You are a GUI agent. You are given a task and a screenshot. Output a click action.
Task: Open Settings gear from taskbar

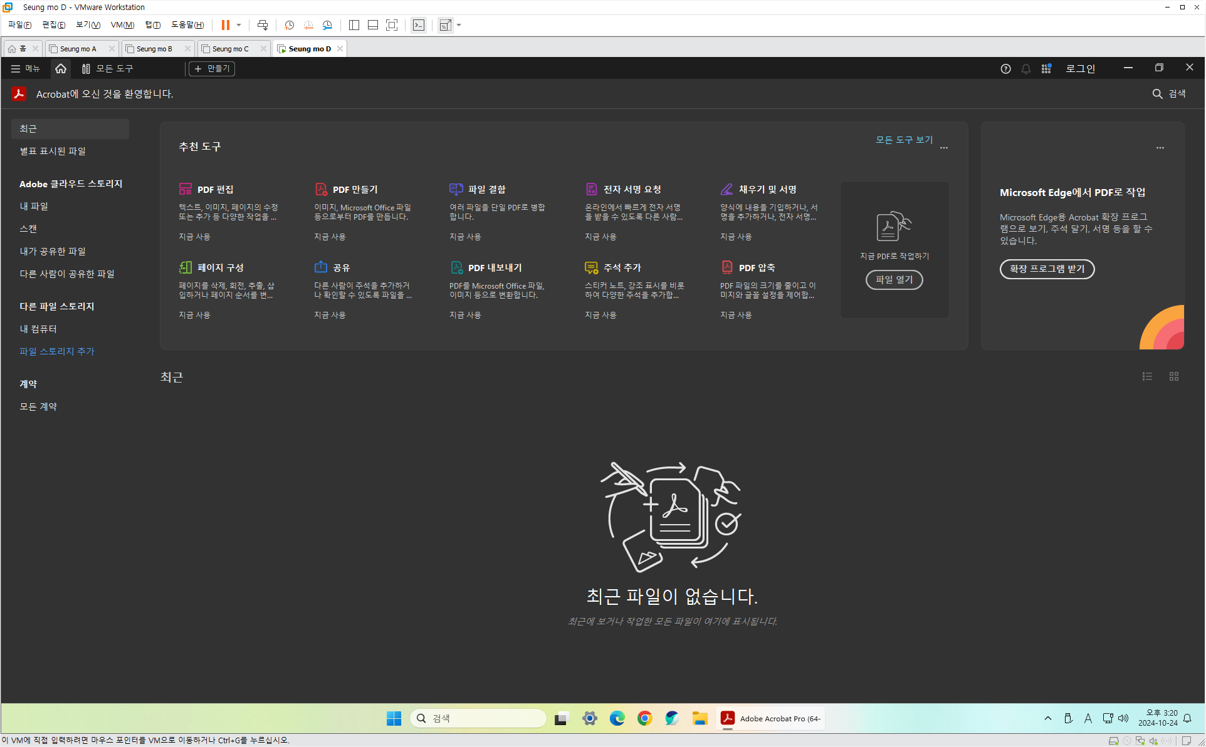pos(589,718)
